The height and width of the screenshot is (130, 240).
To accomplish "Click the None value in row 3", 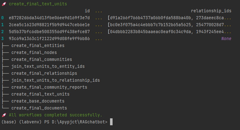I will (x=226, y=38).
